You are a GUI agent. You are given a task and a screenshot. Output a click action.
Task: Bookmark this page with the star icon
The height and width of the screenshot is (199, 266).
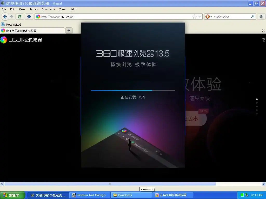click(194, 17)
